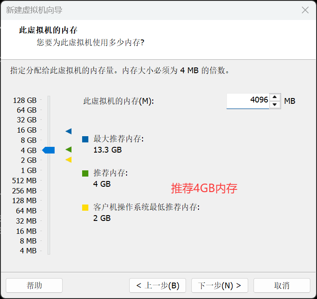Viewport: 317px width, 299px height.
Task: Increase memory with the up spinner arrow
Action: coord(274,97)
